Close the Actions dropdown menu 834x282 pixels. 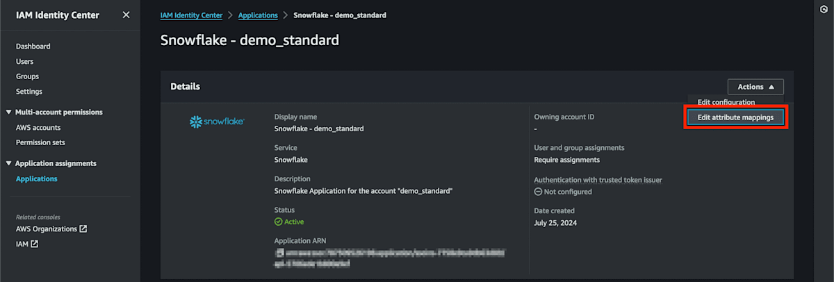coord(755,87)
